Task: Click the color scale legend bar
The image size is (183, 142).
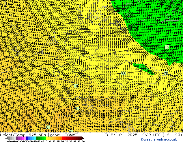Action: (x=44, y=138)
